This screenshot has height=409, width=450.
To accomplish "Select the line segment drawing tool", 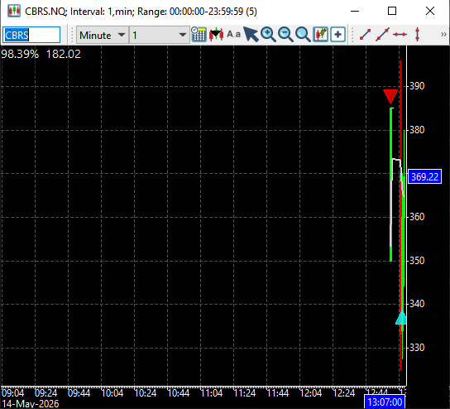I will [365, 35].
